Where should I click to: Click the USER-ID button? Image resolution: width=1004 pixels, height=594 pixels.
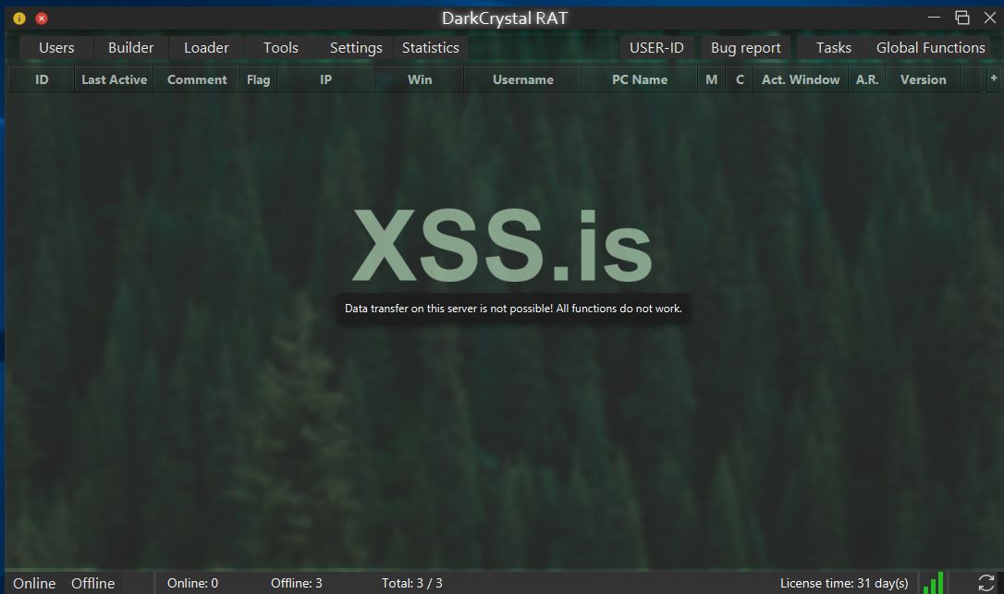(656, 48)
